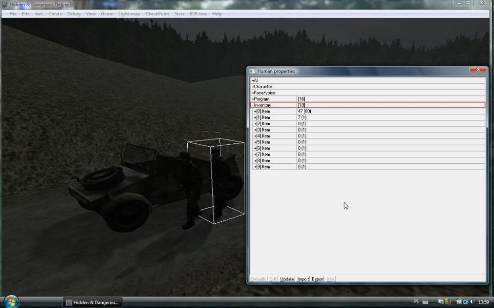Maximize the Hidden & Dangerous Deluxe window
Image resolution: width=494 pixels, height=308 pixels.
[468, 3]
